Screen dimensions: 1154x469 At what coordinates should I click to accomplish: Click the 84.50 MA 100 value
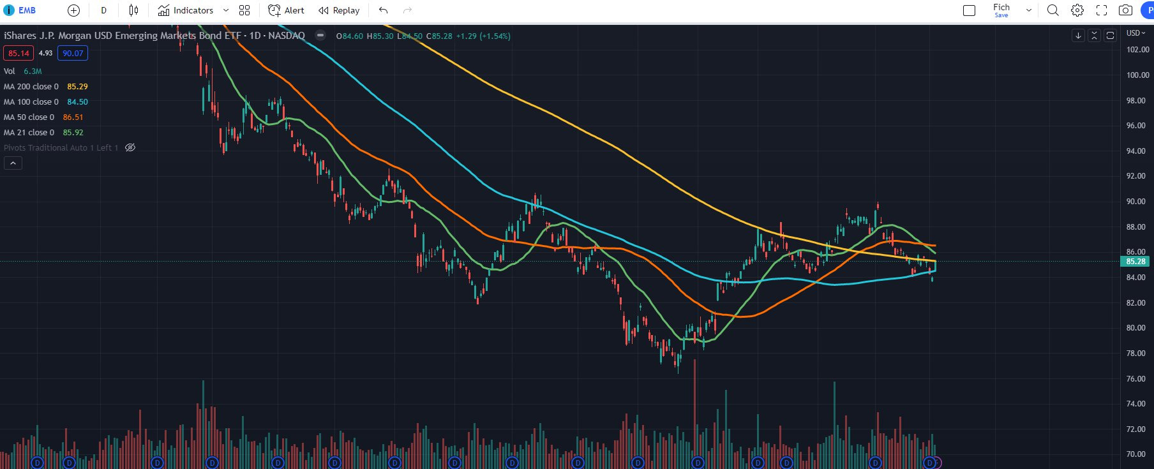pyautogui.click(x=77, y=102)
